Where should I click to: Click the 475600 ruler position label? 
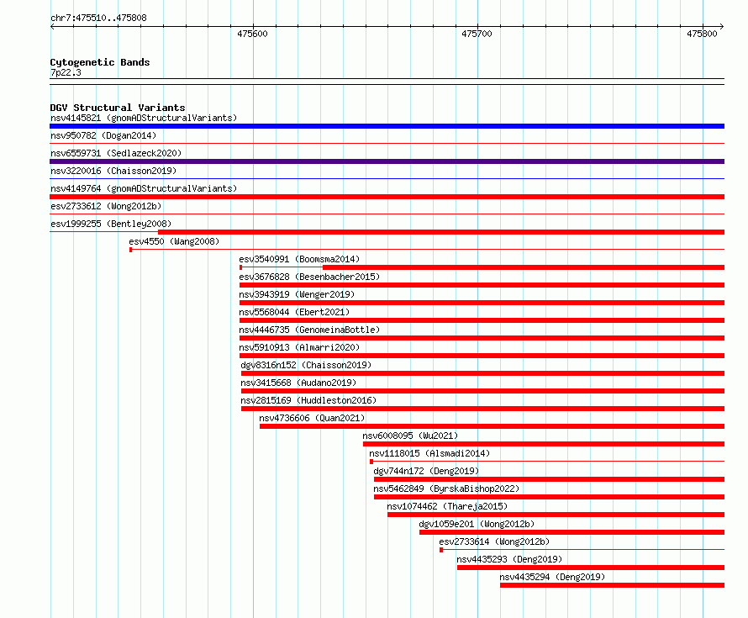coord(252,34)
